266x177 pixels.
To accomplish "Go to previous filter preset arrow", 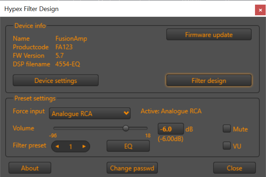I will tap(57, 146).
